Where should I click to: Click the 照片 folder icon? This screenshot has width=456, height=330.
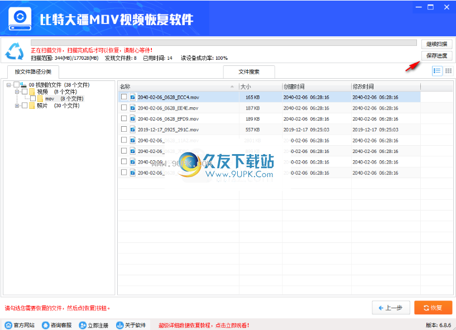tap(32, 106)
